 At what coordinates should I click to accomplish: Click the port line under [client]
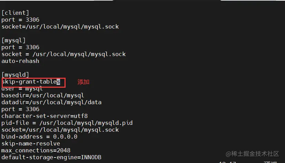pos(20,20)
